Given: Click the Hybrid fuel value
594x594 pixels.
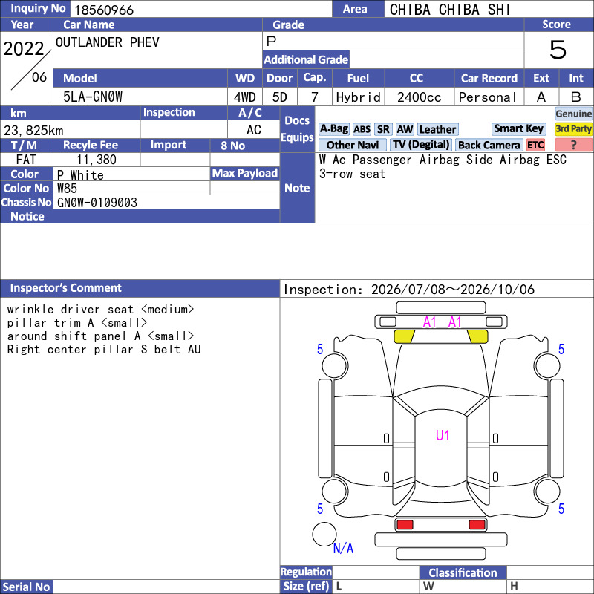Looking at the screenshot, I should (359, 97).
